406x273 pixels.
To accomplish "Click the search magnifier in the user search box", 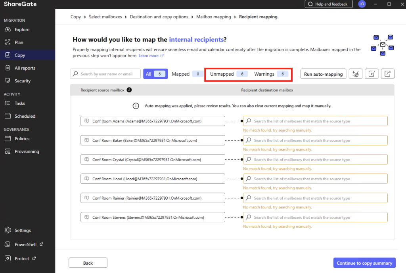I will coord(75,74).
